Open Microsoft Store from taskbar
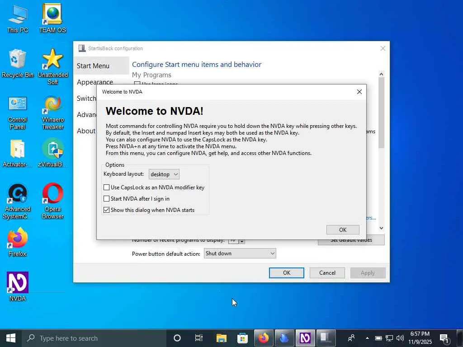 (242, 338)
